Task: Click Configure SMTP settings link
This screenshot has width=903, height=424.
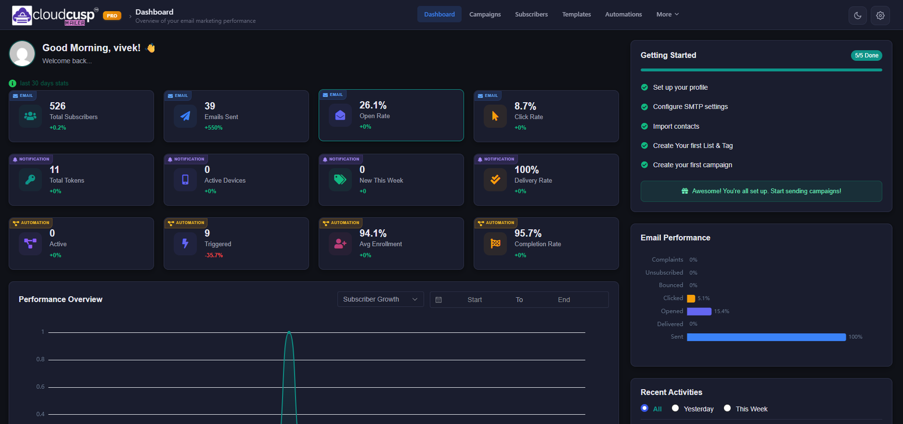Action: (690, 107)
